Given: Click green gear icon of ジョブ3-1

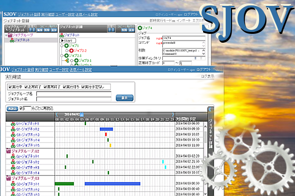Looking at the screenshot, I should [76, 60].
